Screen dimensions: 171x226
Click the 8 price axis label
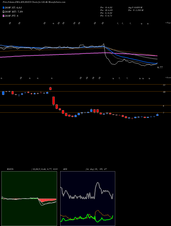click(163, 106)
